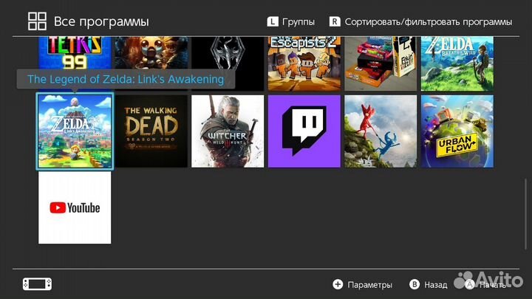Launch the YouTube app icon
The width and height of the screenshot is (532, 299).
(x=75, y=207)
